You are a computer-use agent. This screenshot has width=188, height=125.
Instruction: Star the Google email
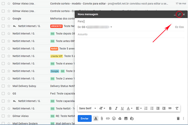[9, 19]
